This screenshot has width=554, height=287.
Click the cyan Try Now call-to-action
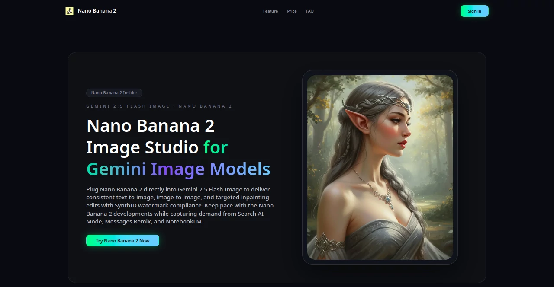[122, 240]
